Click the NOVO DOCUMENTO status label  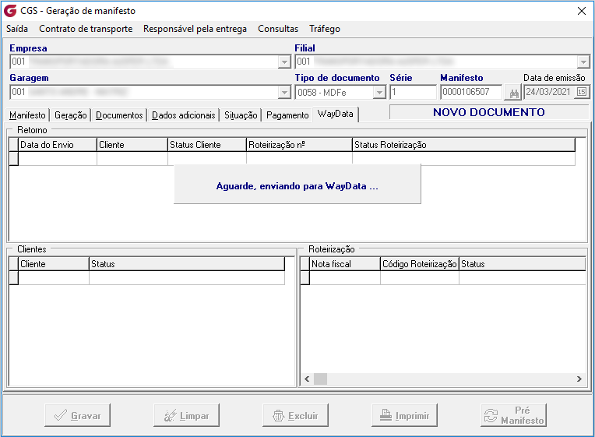[489, 112]
